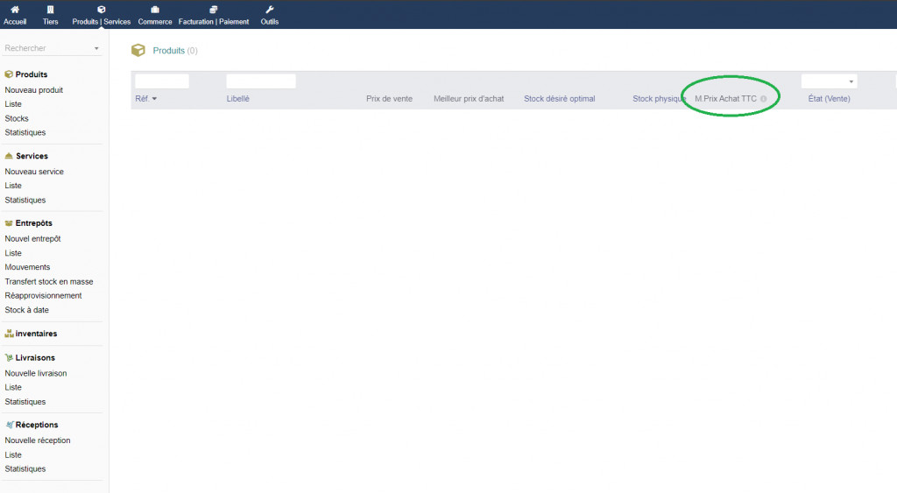Click the Produits heading in sidebar
The width and height of the screenshot is (897, 493).
[x=32, y=74]
